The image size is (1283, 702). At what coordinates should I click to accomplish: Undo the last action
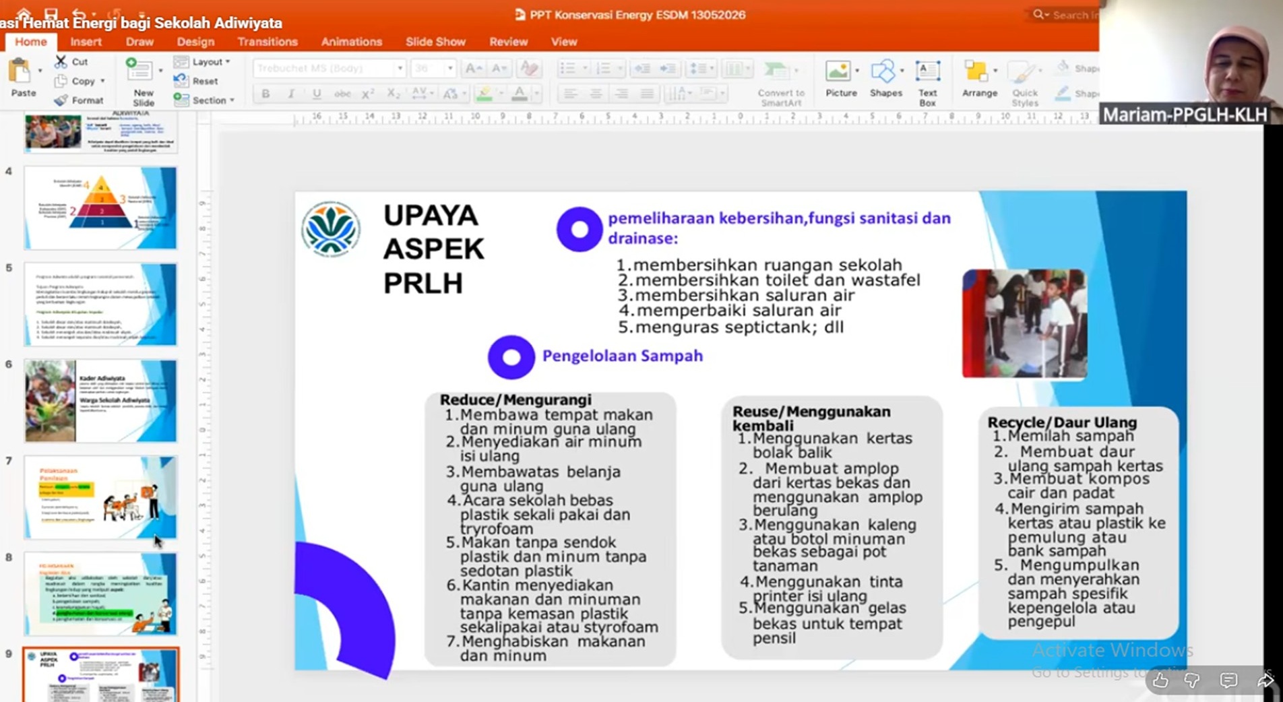click(79, 13)
